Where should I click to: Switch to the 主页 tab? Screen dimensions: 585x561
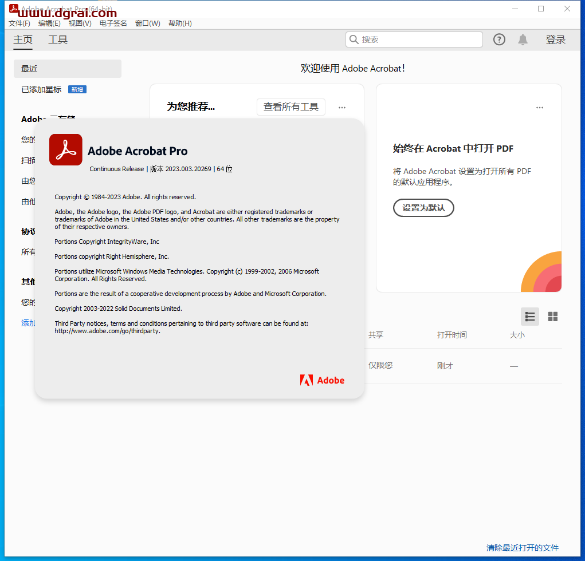(x=23, y=39)
